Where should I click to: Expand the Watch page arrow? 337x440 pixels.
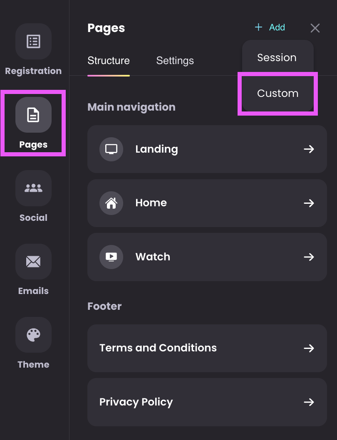click(x=309, y=257)
